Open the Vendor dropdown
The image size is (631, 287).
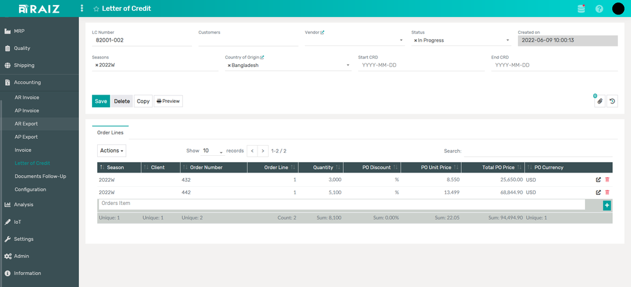[x=355, y=40]
